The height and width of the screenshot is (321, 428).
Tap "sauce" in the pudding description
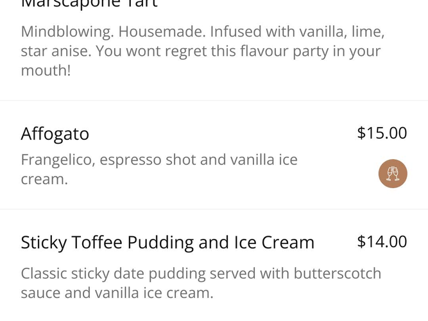pos(40,293)
